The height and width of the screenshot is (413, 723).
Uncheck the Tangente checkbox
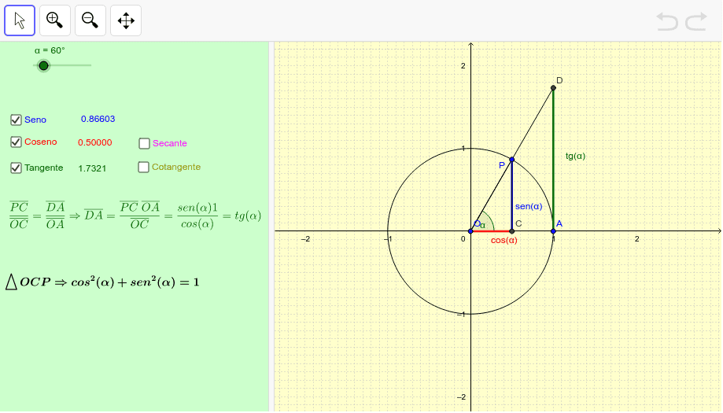coord(16,168)
